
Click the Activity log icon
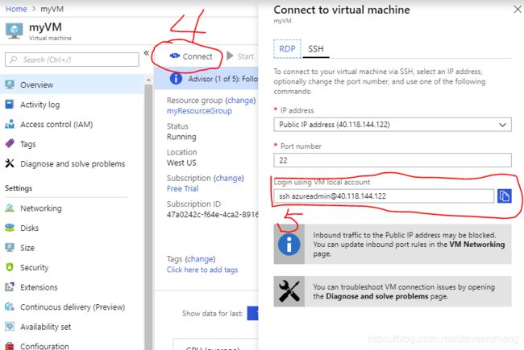pos(10,105)
